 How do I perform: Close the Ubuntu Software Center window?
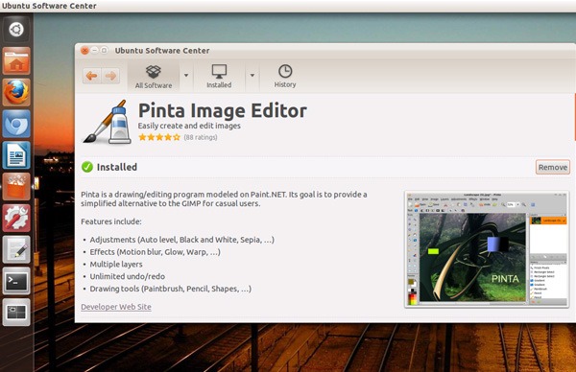(84, 50)
